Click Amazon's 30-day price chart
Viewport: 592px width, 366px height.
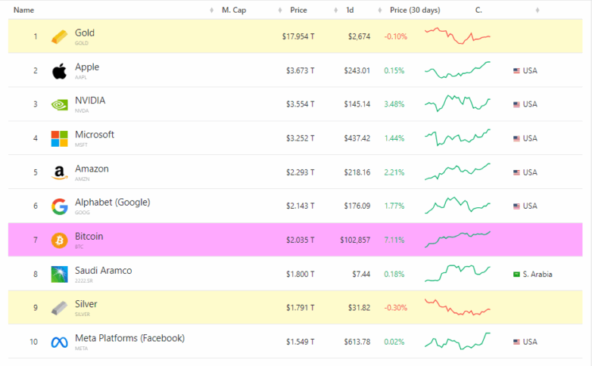[457, 172]
